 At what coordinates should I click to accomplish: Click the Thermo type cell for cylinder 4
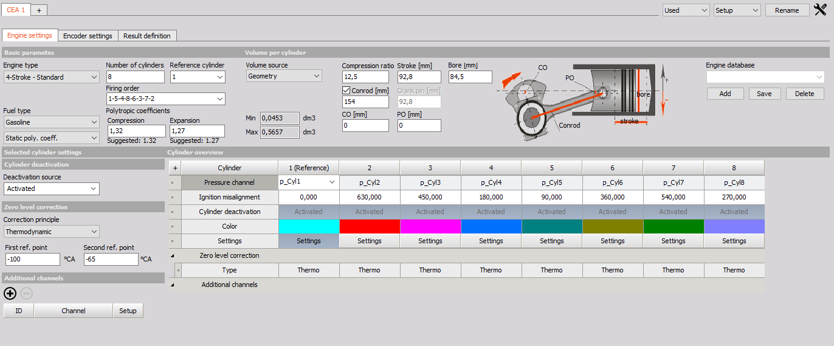point(491,270)
